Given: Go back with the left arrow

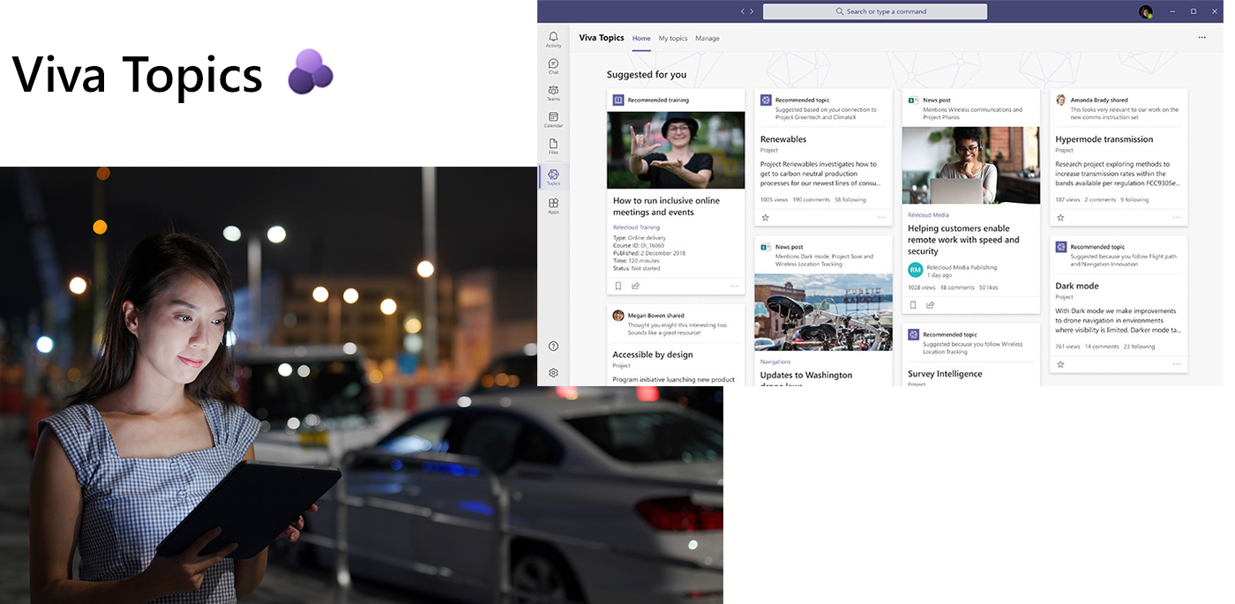Looking at the screenshot, I should point(743,11).
